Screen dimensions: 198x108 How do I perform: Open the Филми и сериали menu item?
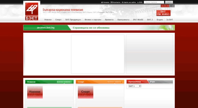[93, 20]
